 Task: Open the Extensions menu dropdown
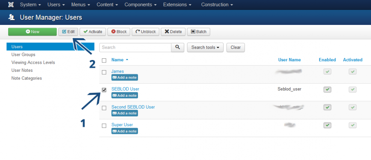(177, 5)
